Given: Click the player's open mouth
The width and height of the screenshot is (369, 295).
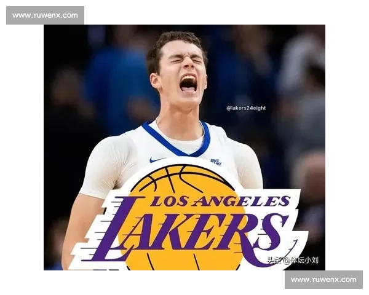Looking at the screenshot, I should (188, 83).
